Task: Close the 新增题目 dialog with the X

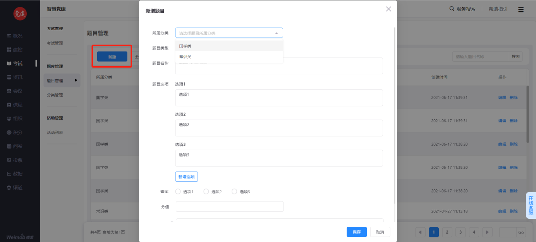Action: (388, 9)
